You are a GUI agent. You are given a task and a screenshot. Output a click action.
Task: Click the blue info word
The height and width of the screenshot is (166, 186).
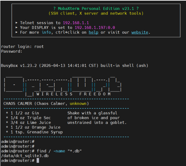tap(46, 32)
